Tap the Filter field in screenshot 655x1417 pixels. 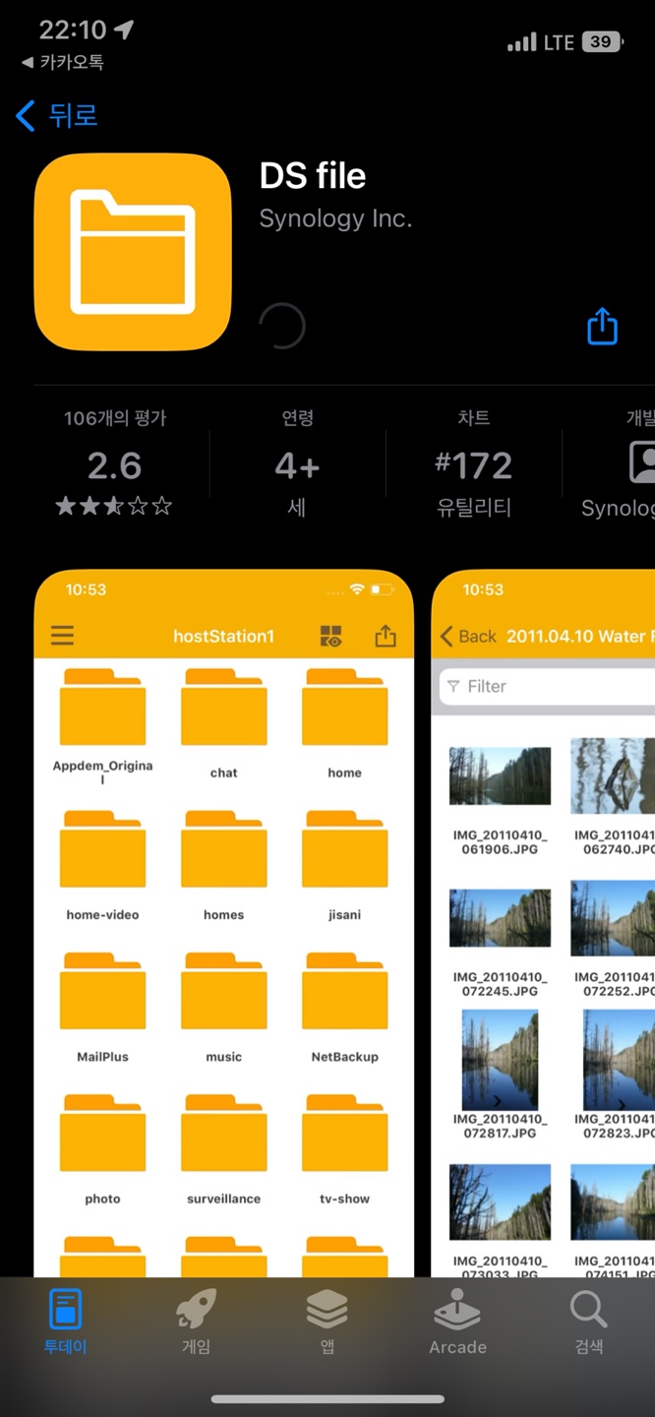coord(547,686)
